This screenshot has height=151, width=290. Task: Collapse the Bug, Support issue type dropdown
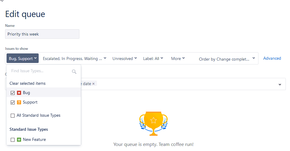(23, 58)
